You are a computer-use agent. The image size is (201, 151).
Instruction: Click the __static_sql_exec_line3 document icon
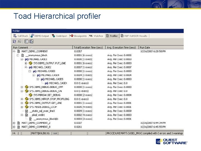coord(27,111)
